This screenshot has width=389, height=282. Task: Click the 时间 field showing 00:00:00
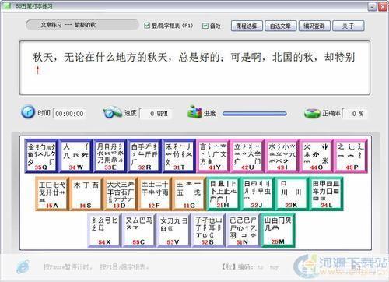[x=69, y=114]
